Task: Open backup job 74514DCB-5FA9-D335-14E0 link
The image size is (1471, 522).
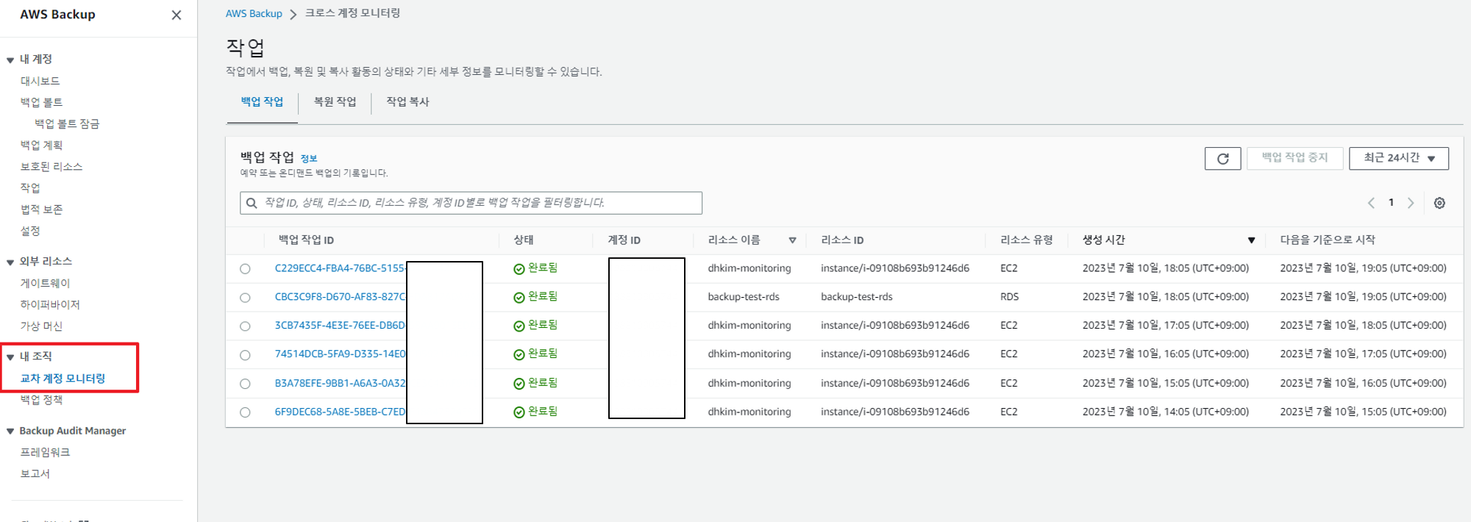Action: (x=340, y=354)
